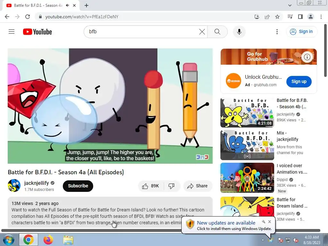Open a new browser tab
This screenshot has height=246, width=328.
86,5
